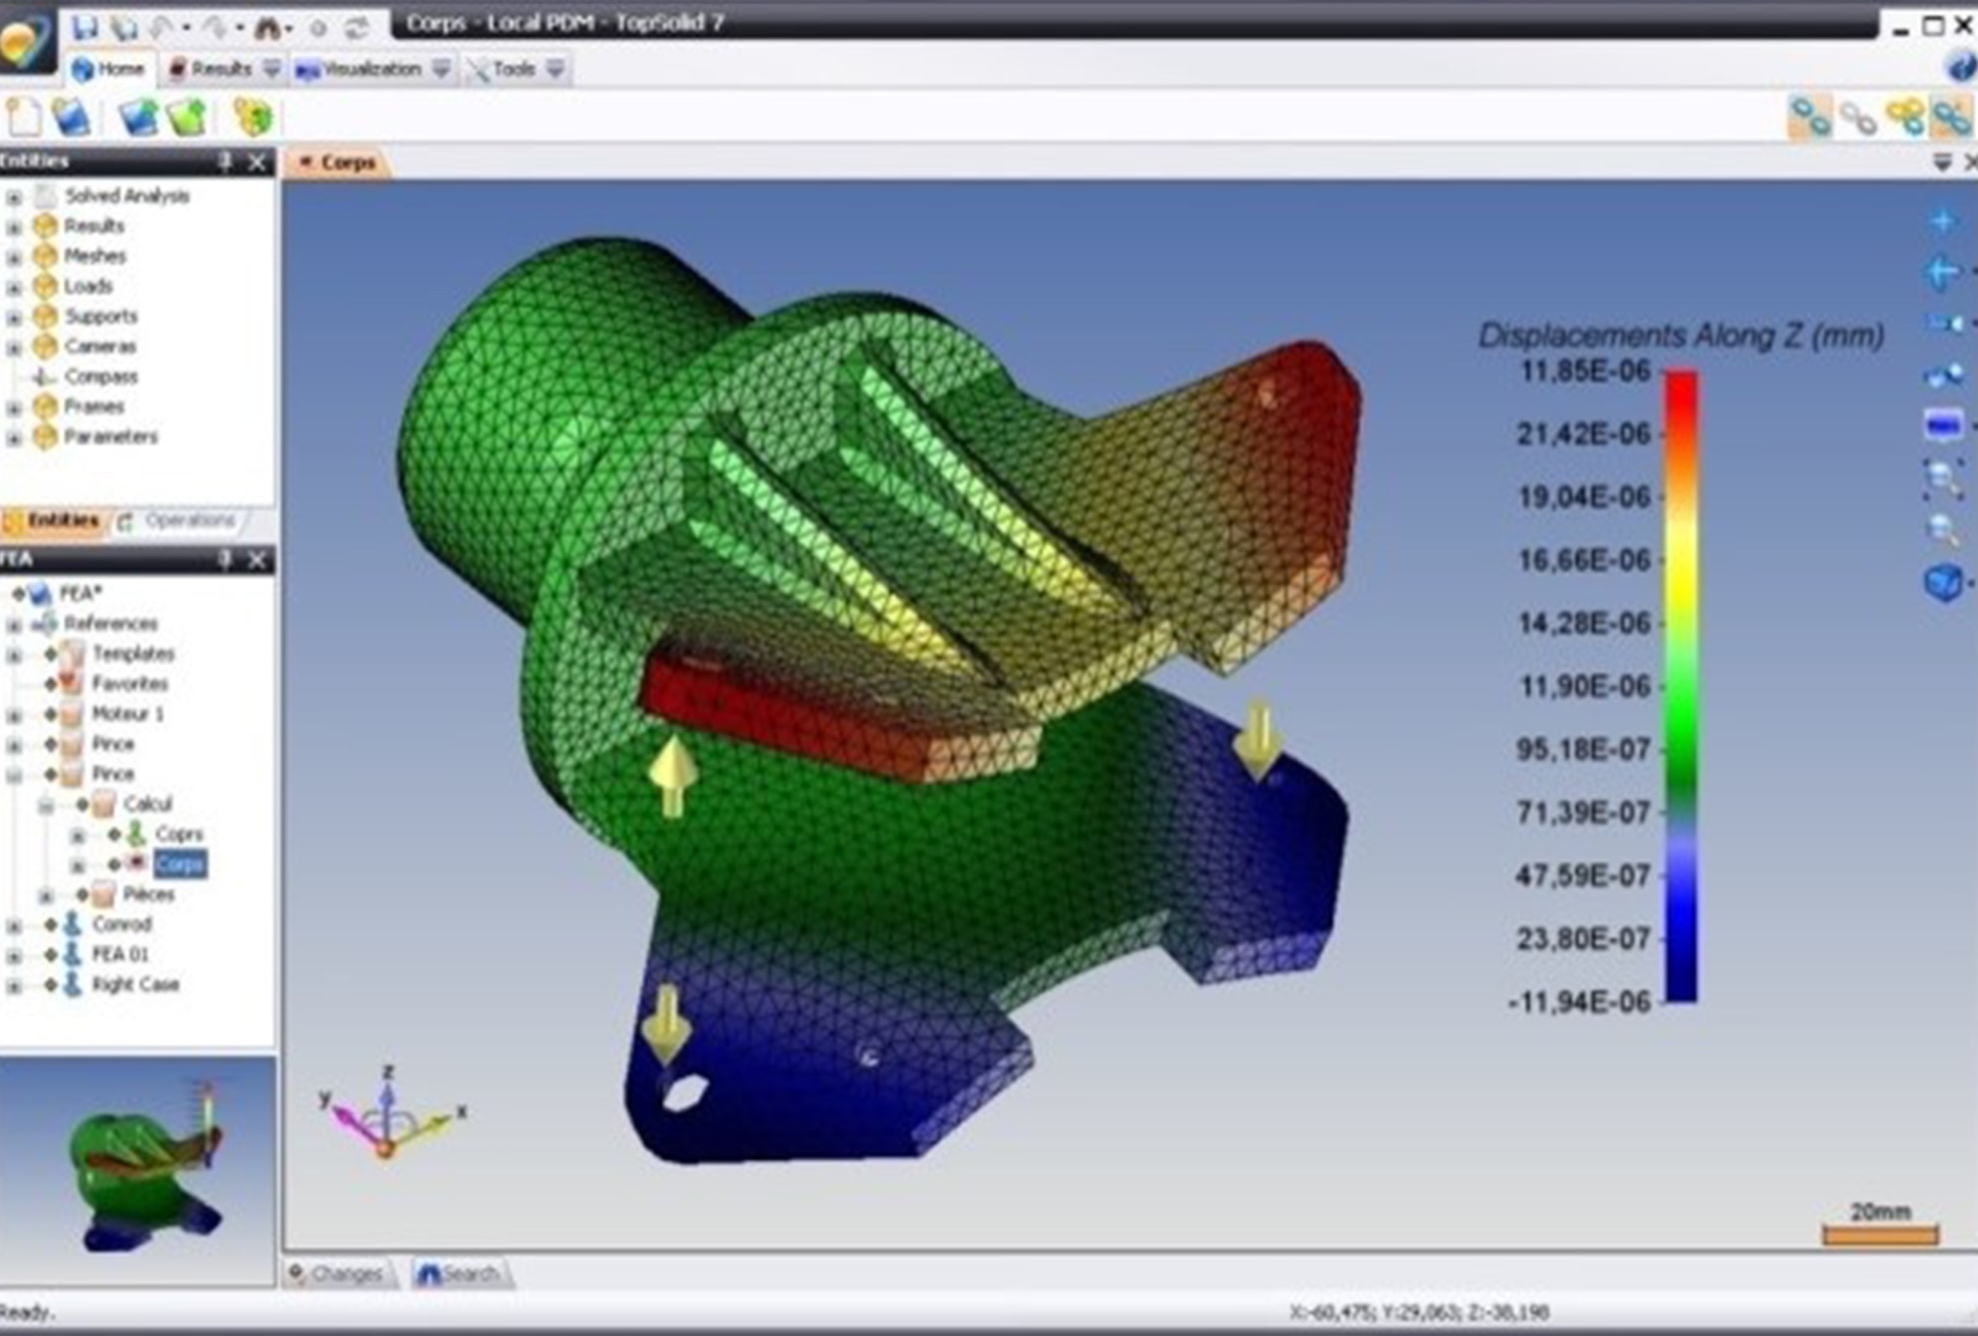Click the blue left arrow view icon
The width and height of the screenshot is (1978, 1336).
click(1942, 272)
